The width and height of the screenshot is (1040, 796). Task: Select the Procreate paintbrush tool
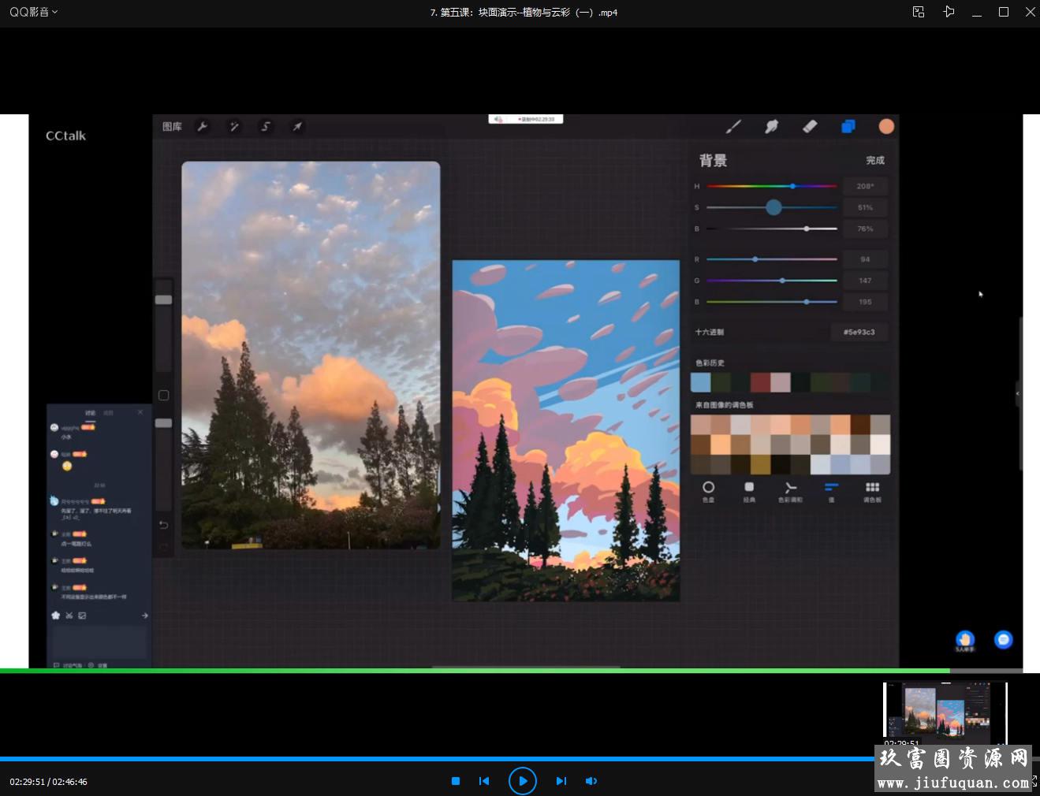click(x=733, y=127)
